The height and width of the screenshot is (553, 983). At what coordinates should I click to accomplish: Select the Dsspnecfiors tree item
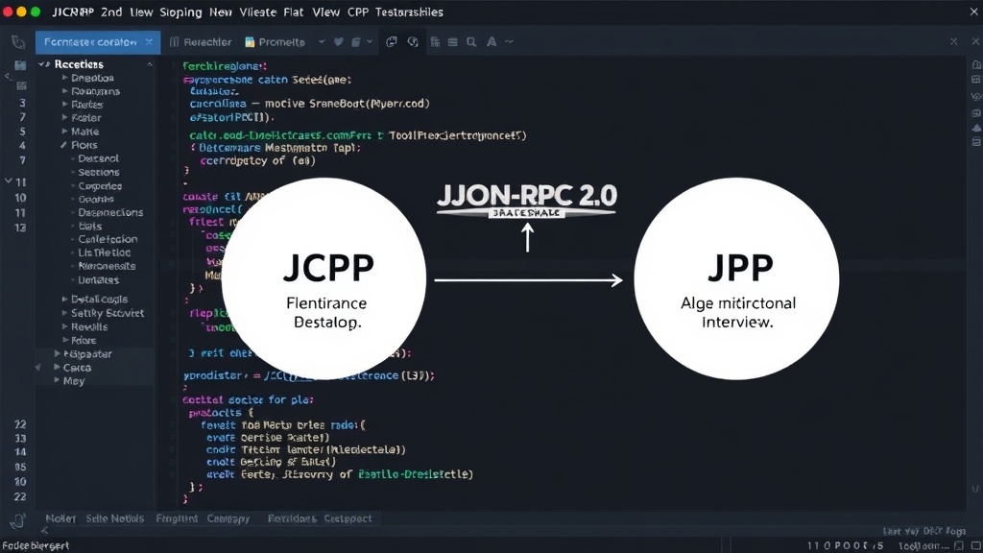click(x=110, y=212)
